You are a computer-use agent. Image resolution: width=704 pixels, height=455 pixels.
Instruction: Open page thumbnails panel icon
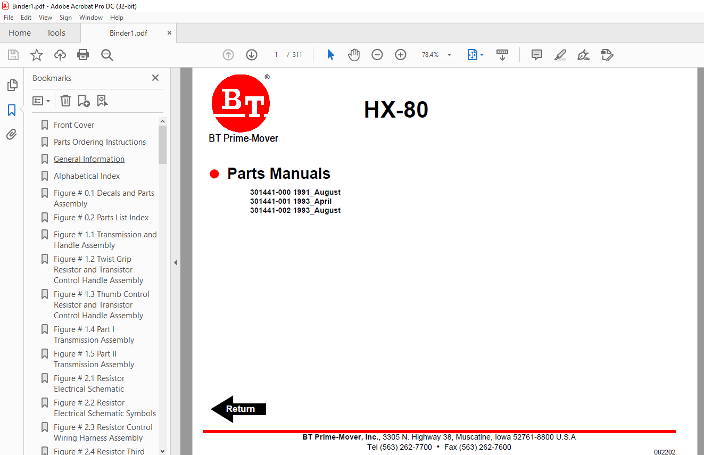tap(12, 85)
